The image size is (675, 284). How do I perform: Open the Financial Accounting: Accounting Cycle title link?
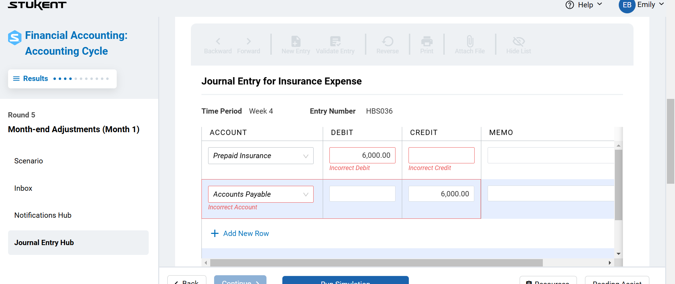pyautogui.click(x=76, y=43)
